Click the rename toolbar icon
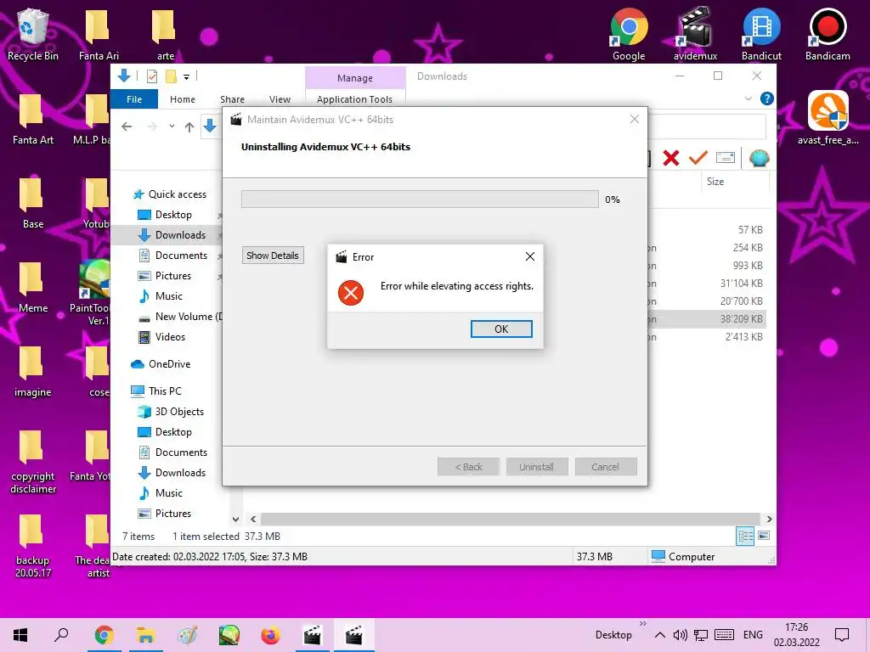 pos(726,158)
